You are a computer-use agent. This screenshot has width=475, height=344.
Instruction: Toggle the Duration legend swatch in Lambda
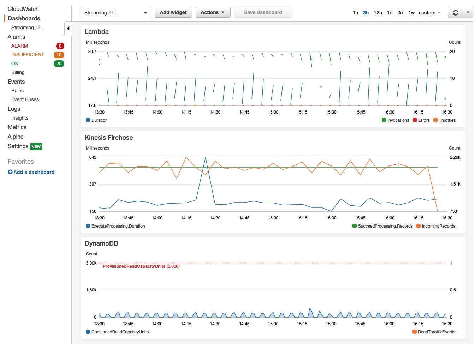(x=88, y=120)
